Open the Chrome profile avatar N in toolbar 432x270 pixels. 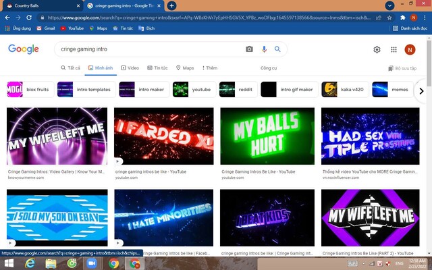pos(414,18)
